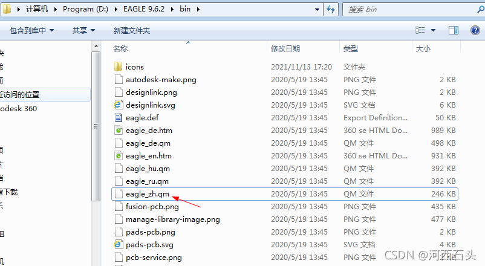Open the address bar history dropdown
Viewport: 485px width, 266px height.
[x=317, y=10]
